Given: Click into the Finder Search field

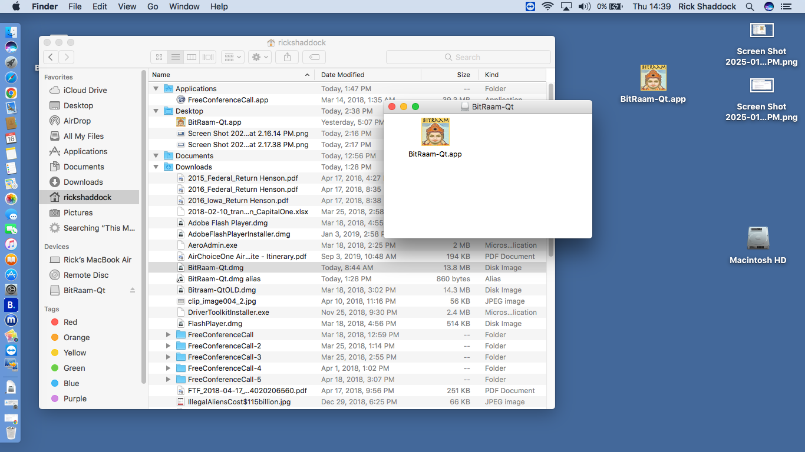Looking at the screenshot, I should click(x=469, y=57).
